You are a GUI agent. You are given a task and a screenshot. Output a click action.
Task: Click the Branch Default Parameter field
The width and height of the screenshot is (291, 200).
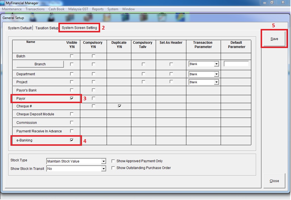point(236,64)
